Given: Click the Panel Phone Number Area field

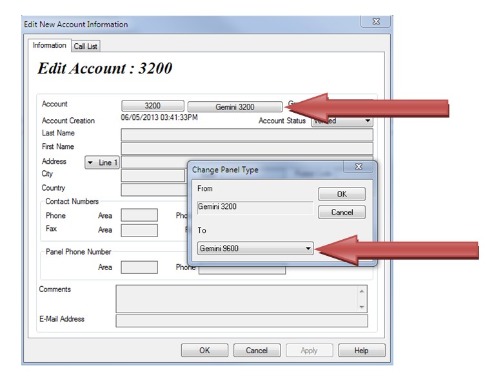Looking at the screenshot, I should point(139,267).
